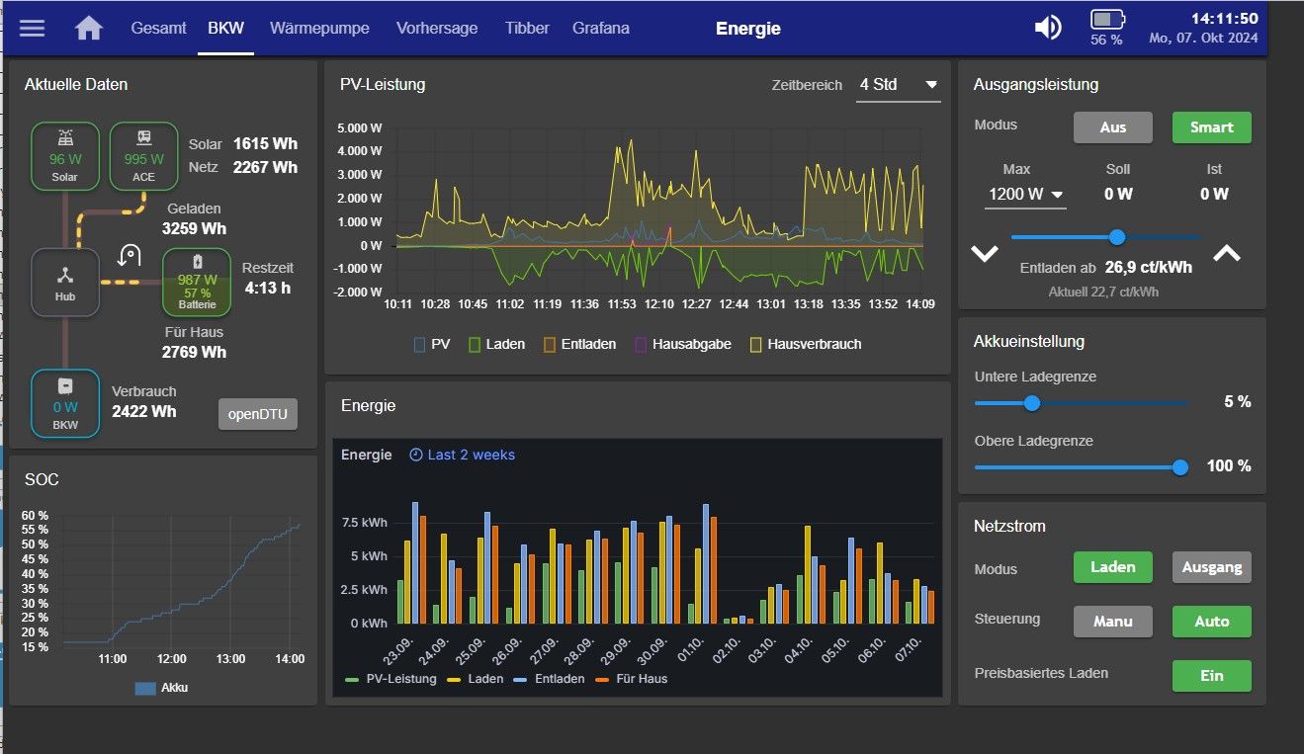Image resolution: width=1304 pixels, height=754 pixels.
Task: Open the Max 1200 W dropdown
Action: coord(1025,194)
